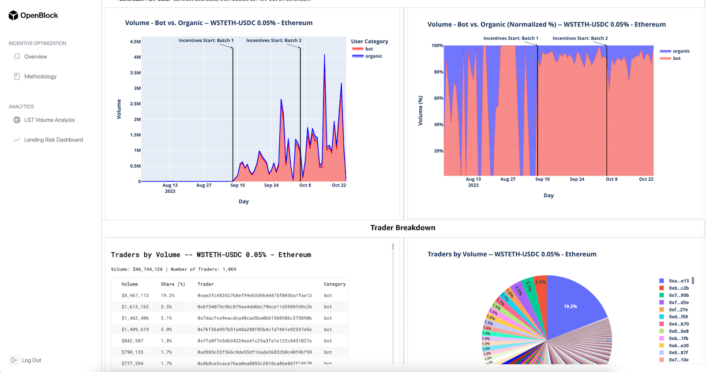This screenshot has height=372, width=706.
Task: Click the 19.2% share cell
Action: click(168, 296)
